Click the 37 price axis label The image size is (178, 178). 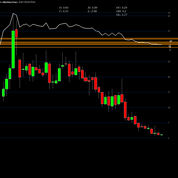click(169, 31)
